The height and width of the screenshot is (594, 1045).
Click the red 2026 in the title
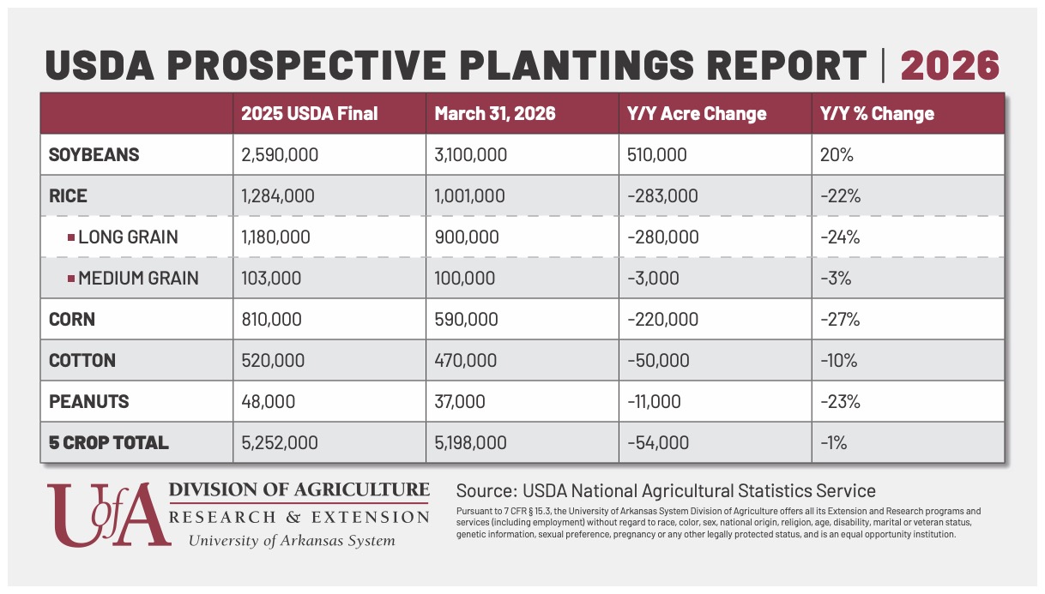[x=950, y=65]
